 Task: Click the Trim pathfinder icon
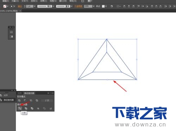26,109
